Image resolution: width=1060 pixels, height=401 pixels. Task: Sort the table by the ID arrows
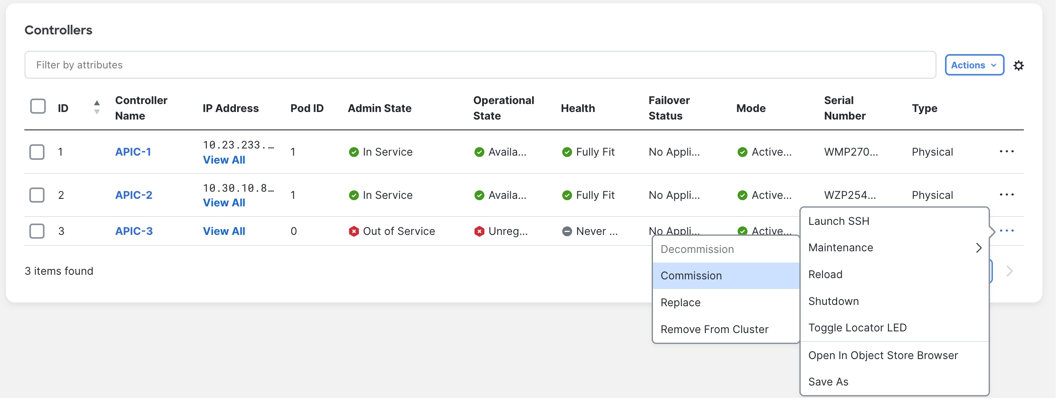tap(97, 107)
